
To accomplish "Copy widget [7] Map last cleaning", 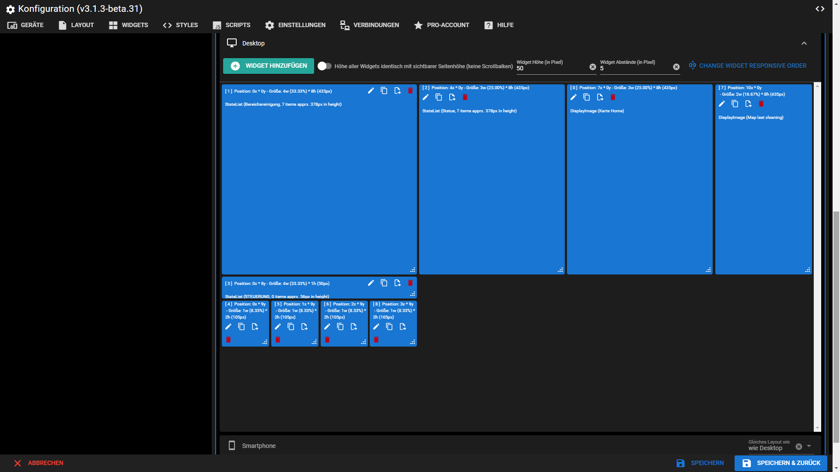I will point(735,104).
